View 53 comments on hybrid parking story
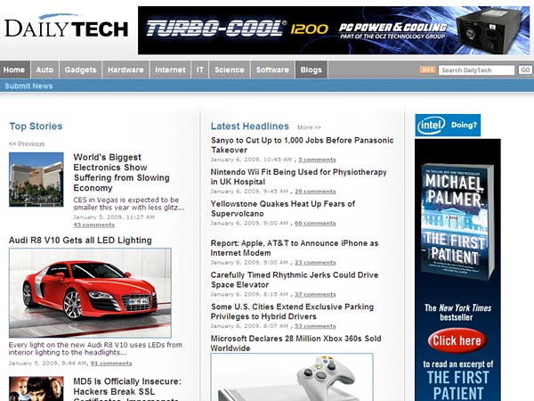Screen dimensions: 534x401 click(315, 326)
